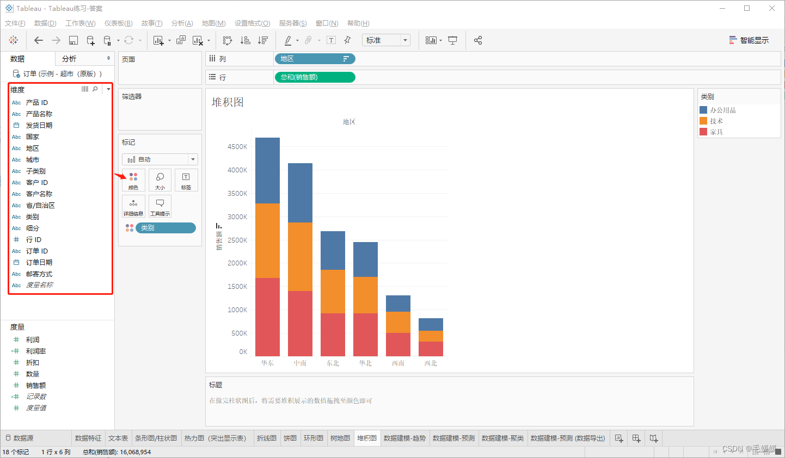The width and height of the screenshot is (785, 458).
Task: Click the 类别 pill in marks card
Action: click(165, 228)
